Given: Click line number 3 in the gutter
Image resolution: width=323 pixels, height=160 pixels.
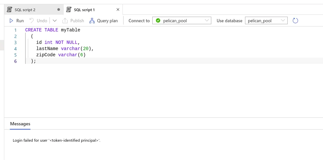Looking at the screenshot, I should point(15,42).
